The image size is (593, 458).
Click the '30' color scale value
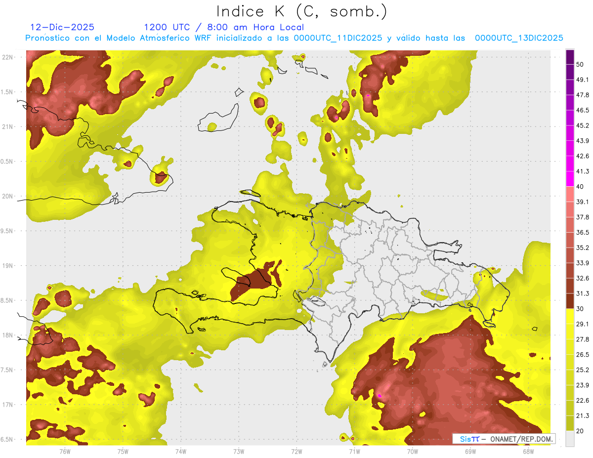click(580, 309)
